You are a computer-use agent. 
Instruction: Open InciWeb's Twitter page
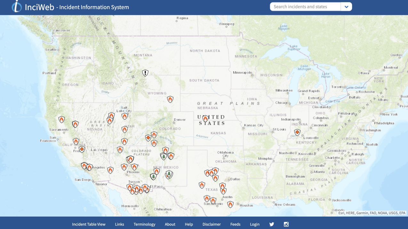coord(271,224)
